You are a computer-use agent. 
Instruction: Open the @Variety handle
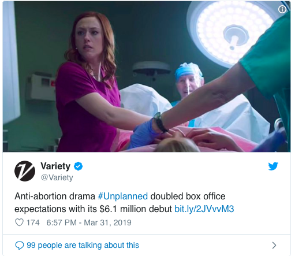click(x=57, y=177)
